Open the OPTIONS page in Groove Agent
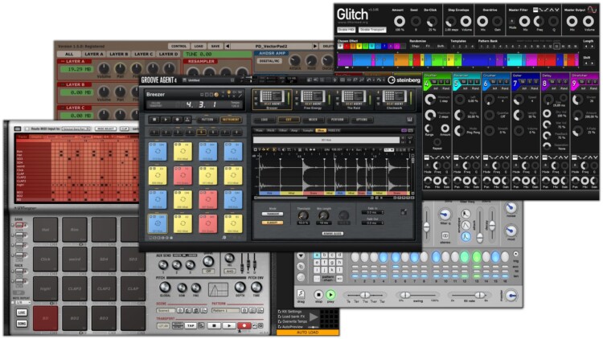Image resolution: width=603 pixels, height=339 pixels. pos(362,120)
